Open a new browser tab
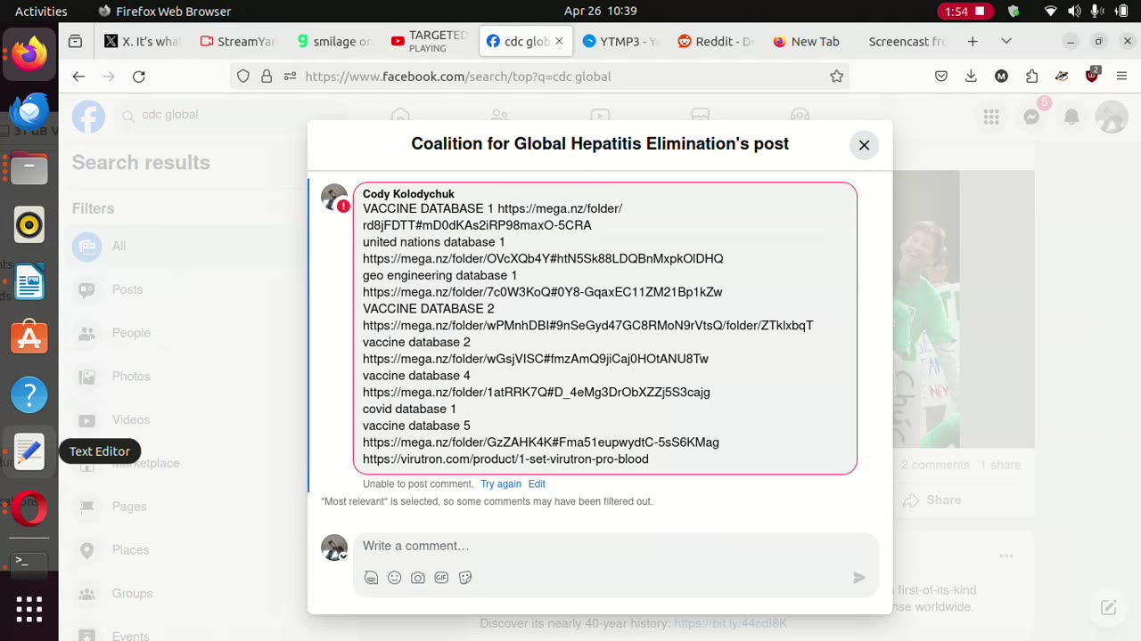The height and width of the screenshot is (641, 1141). coord(973,41)
